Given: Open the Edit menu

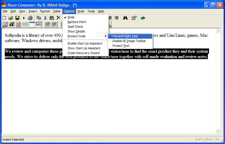Looking at the screenshot, I should tap(13, 11).
